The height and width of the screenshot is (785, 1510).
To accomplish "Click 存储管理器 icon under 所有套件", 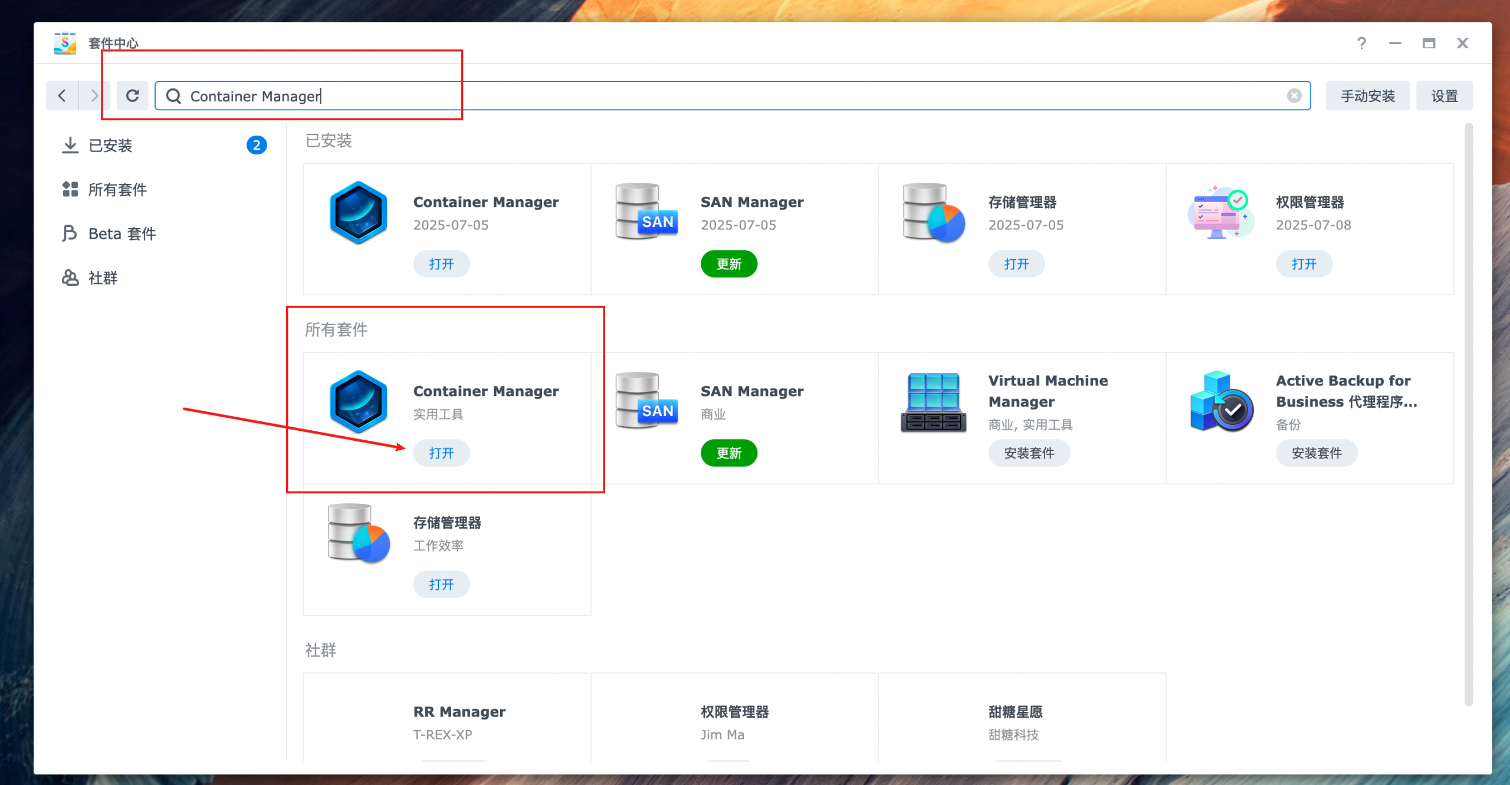I will click(x=359, y=533).
